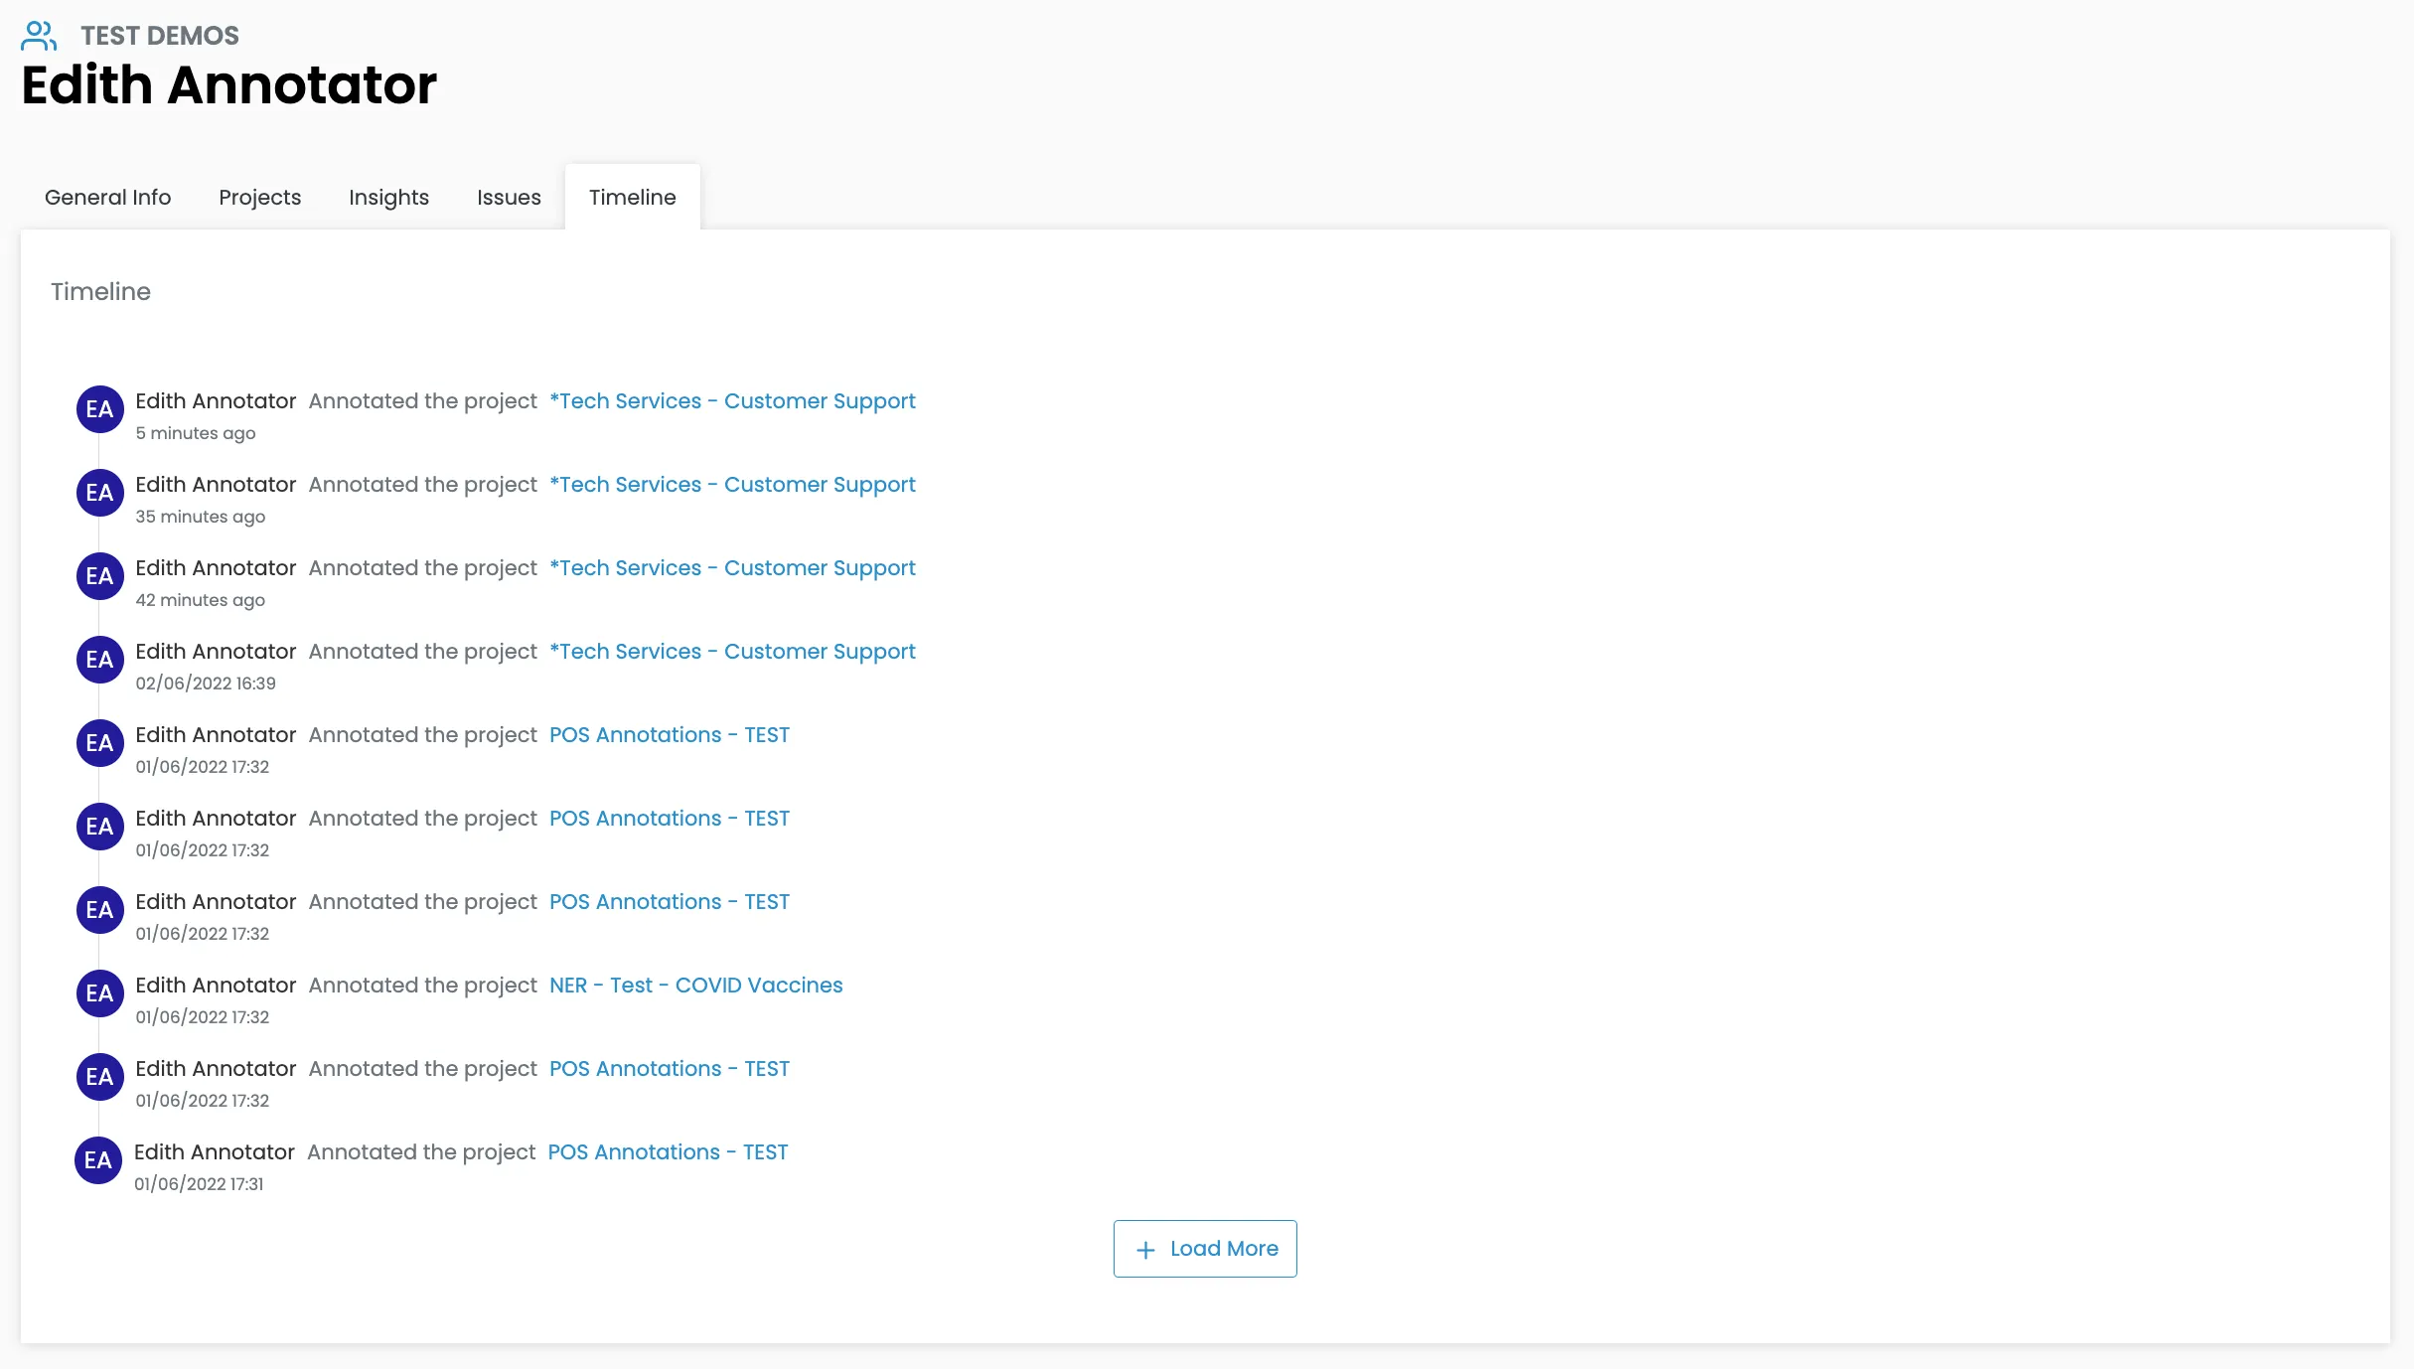This screenshot has height=1369, width=2414.
Task: Open the POS Annotations - TEST link dated 17:31
Action: pyautogui.click(x=668, y=1152)
